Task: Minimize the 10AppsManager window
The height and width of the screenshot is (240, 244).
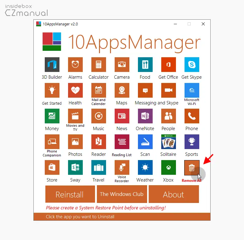Action: click(175, 24)
